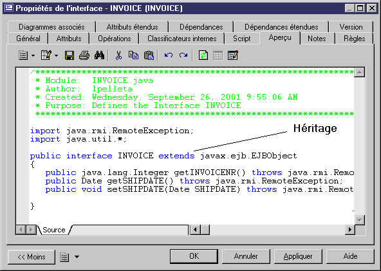Open the editor menu dropdown arrow in toolbar
Image resolution: width=381 pixels, height=271 pixels.
(x=33, y=55)
